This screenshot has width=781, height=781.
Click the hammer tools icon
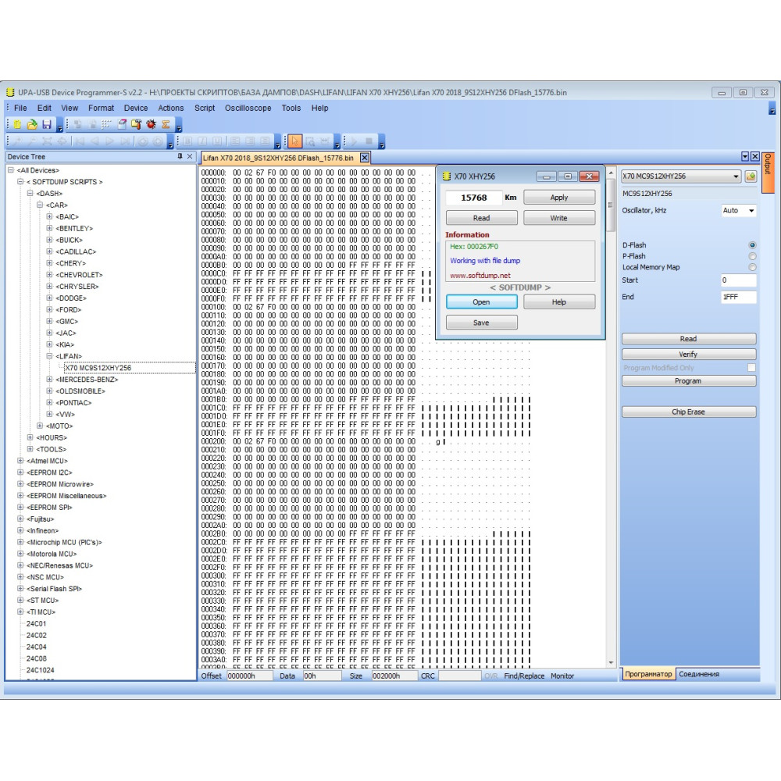pyautogui.click(x=137, y=124)
